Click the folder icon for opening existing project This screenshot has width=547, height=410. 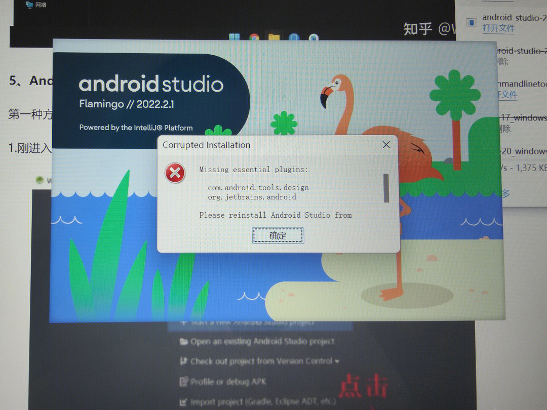click(184, 341)
